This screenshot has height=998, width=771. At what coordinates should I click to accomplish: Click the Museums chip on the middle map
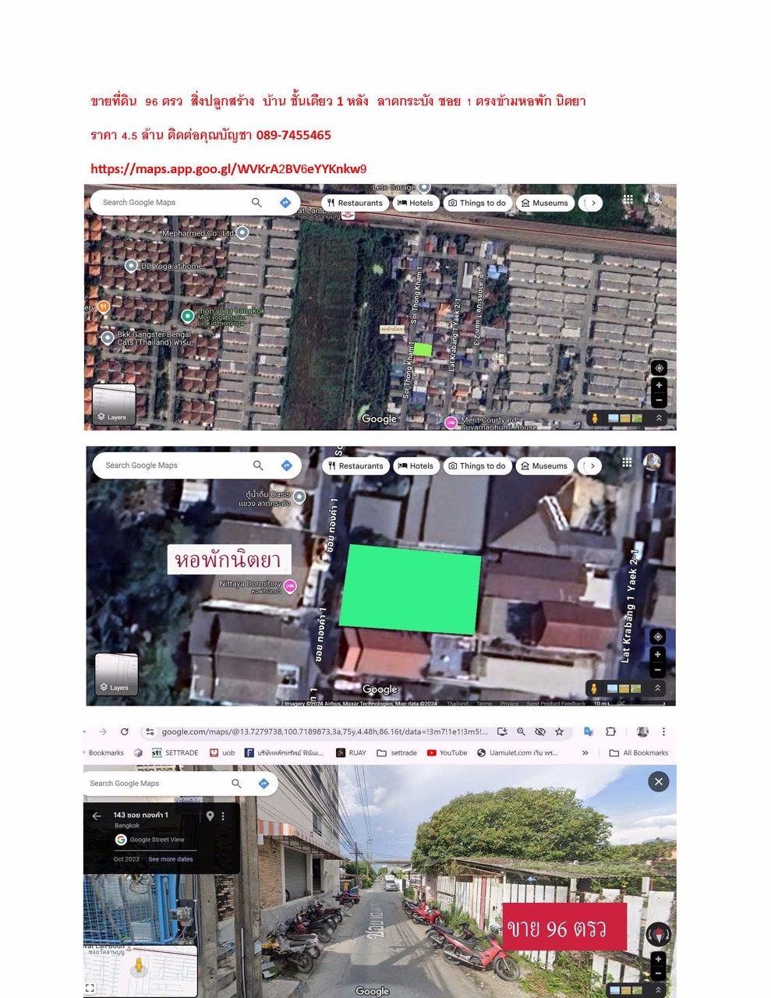pyautogui.click(x=544, y=465)
